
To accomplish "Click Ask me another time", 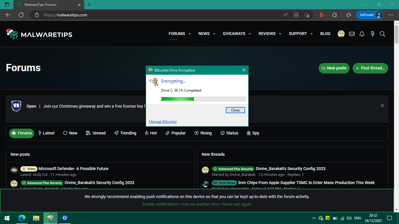I will pos(200,204).
